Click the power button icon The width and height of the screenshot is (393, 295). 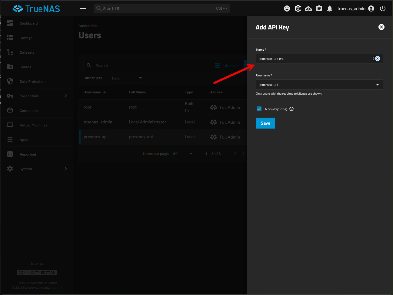coord(383,8)
